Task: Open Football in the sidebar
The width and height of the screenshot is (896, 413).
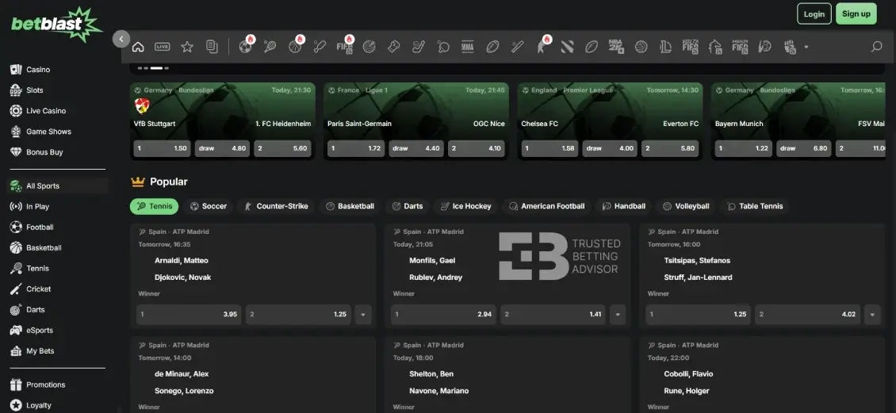Action: tap(40, 227)
